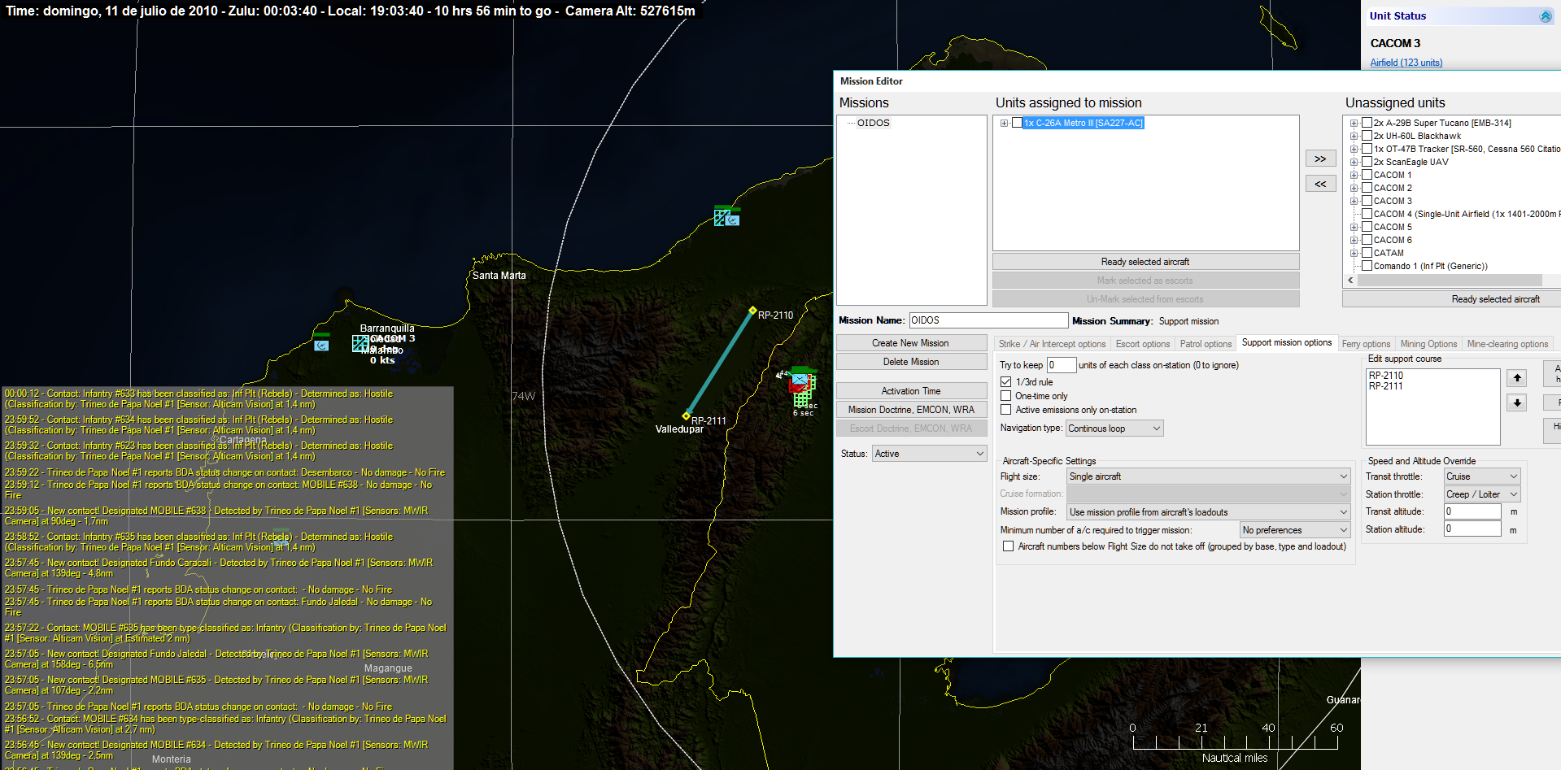Switch to Escort options tab
Viewport: 1561px width, 770px height.
(x=1142, y=344)
